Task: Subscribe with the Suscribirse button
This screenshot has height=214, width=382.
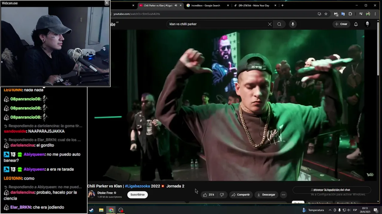Action: point(137,195)
